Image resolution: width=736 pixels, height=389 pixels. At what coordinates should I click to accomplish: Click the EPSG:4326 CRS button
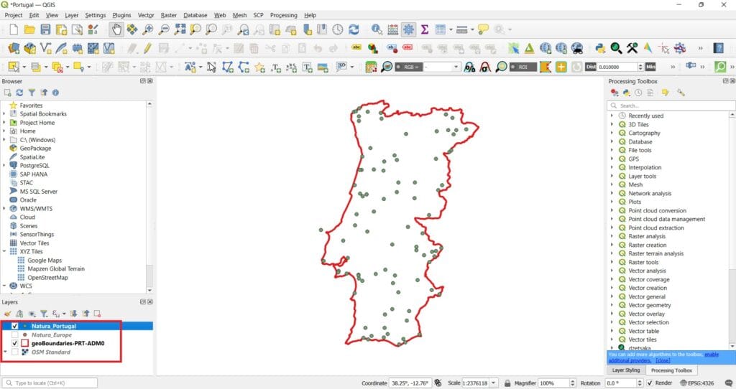pyautogui.click(x=697, y=383)
